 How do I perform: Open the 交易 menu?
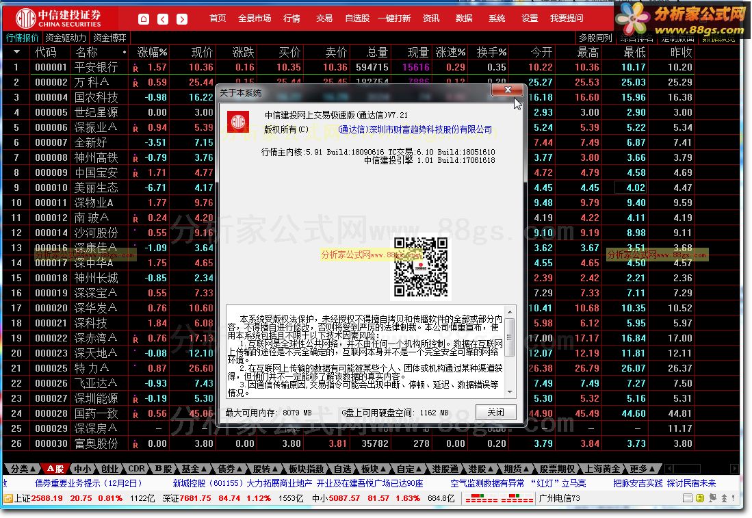[x=324, y=18]
